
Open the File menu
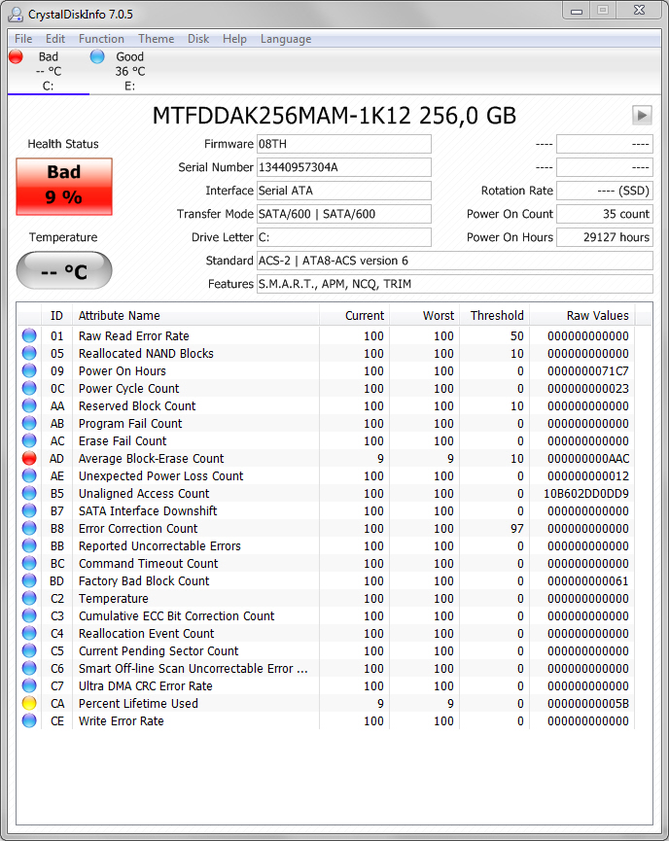[x=23, y=39]
